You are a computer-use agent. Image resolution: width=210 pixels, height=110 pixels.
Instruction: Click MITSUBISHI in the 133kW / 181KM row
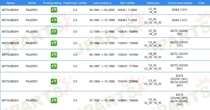(10, 55)
